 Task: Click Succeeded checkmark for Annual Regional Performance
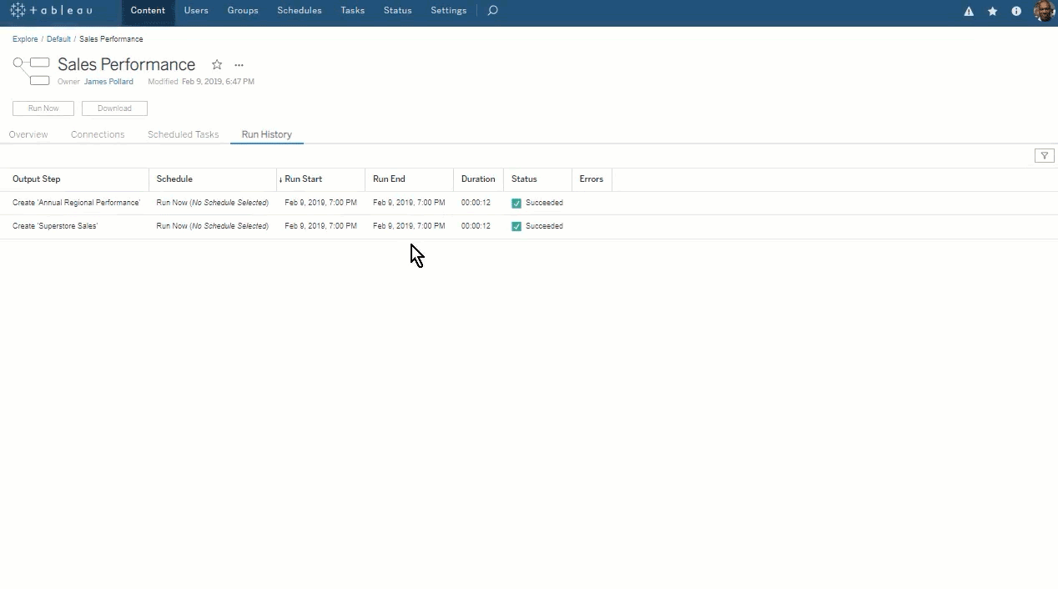click(516, 203)
